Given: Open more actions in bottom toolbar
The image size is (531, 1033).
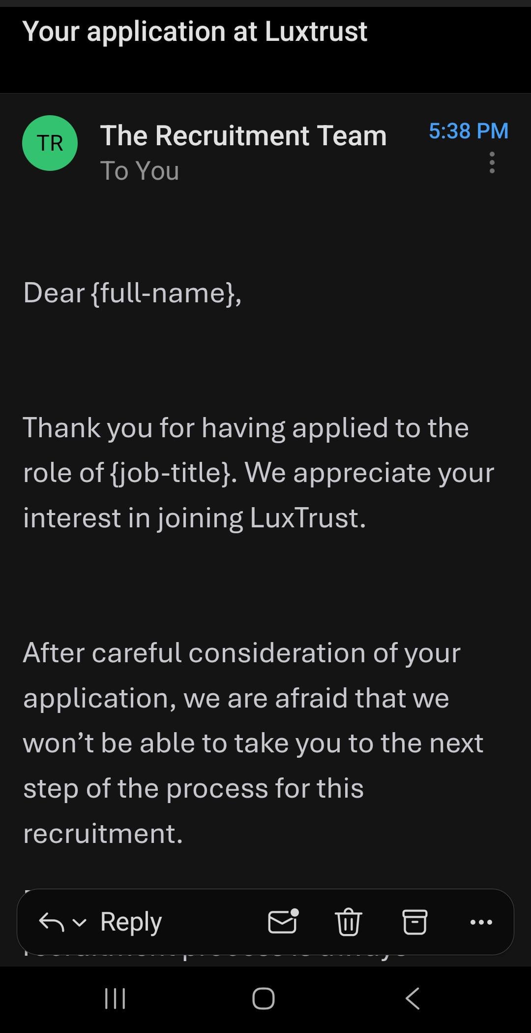Looking at the screenshot, I should pos(481,922).
